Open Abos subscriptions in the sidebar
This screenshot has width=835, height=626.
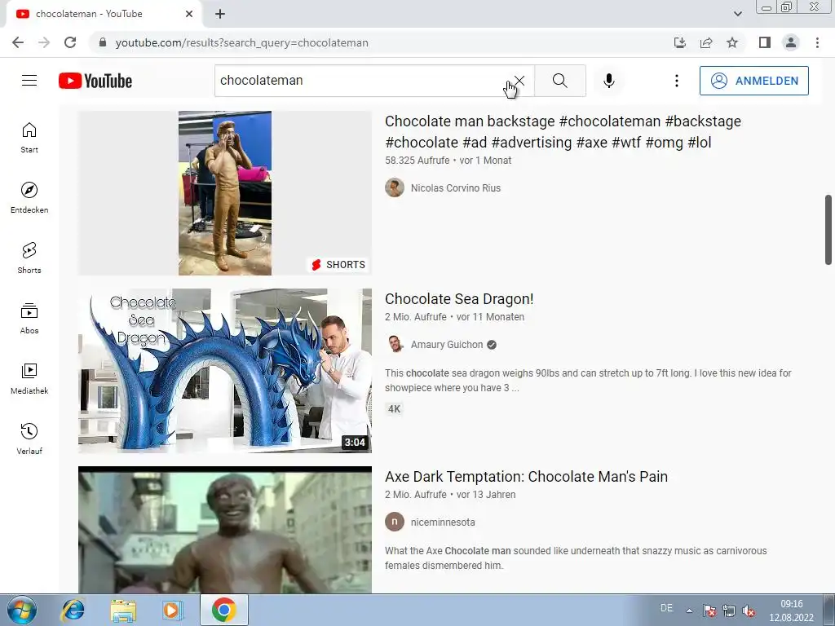(29, 319)
